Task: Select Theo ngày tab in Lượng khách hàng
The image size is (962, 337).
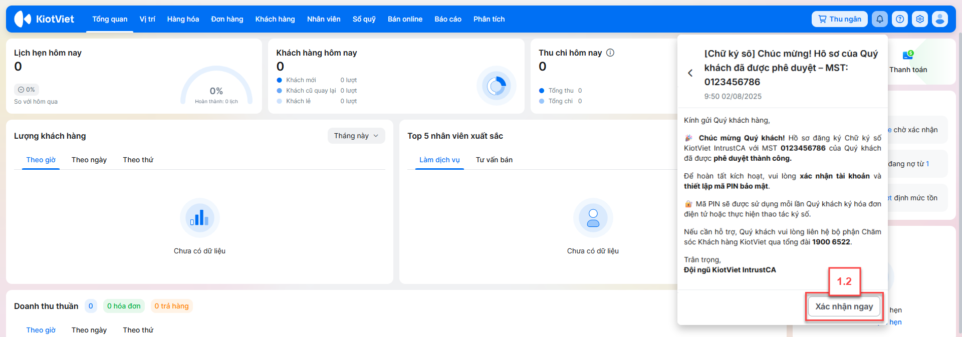Action: pyautogui.click(x=89, y=160)
